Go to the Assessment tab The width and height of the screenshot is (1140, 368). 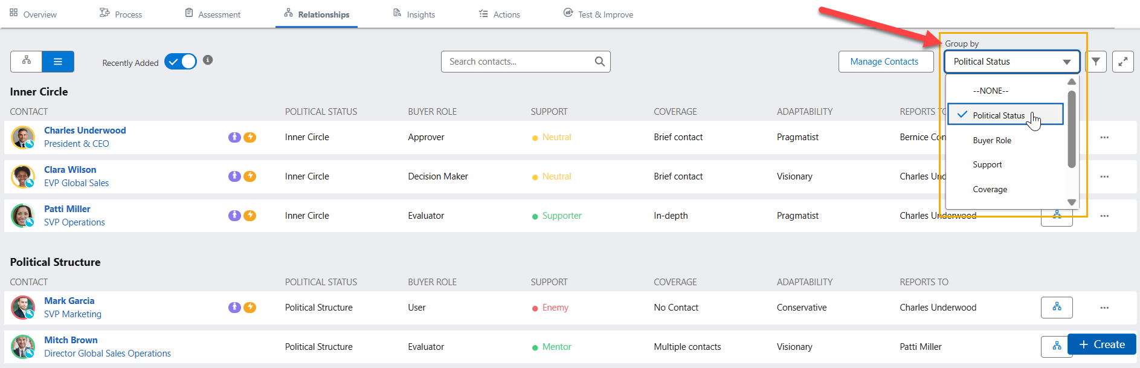click(213, 15)
